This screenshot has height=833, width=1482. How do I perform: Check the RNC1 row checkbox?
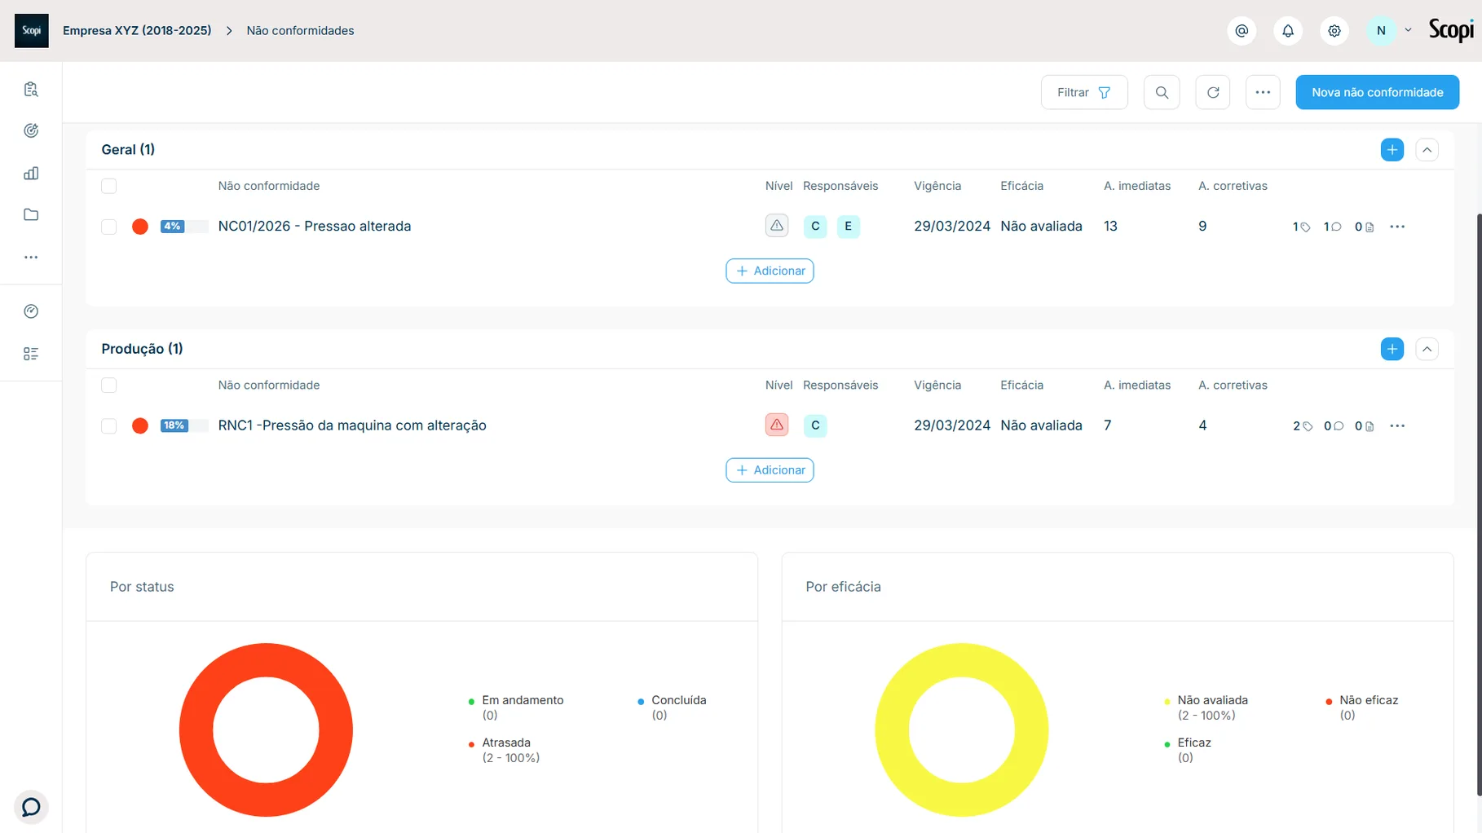coord(108,425)
